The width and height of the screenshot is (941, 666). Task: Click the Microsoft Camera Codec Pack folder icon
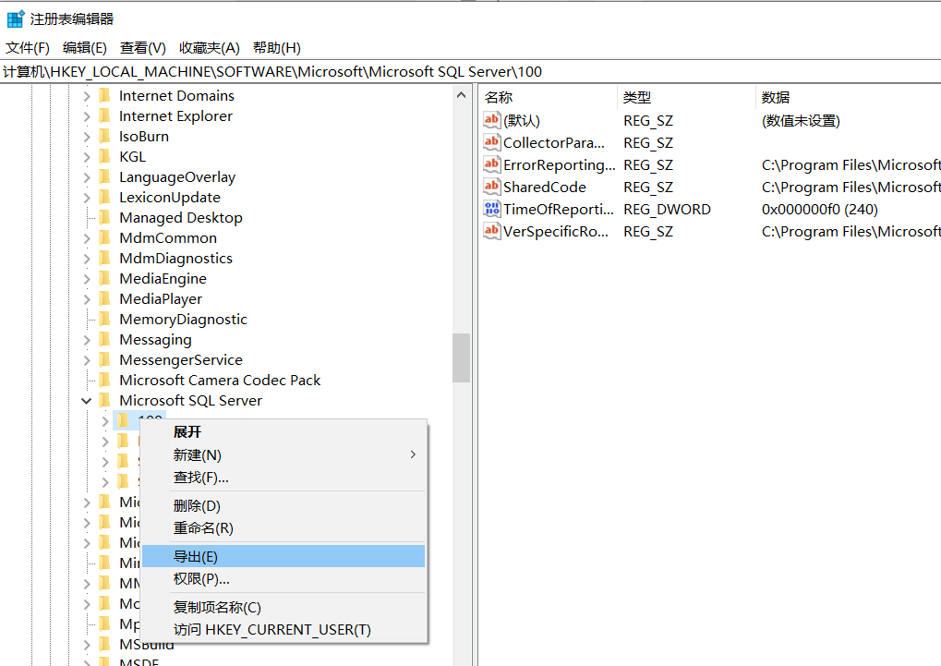pyautogui.click(x=104, y=381)
